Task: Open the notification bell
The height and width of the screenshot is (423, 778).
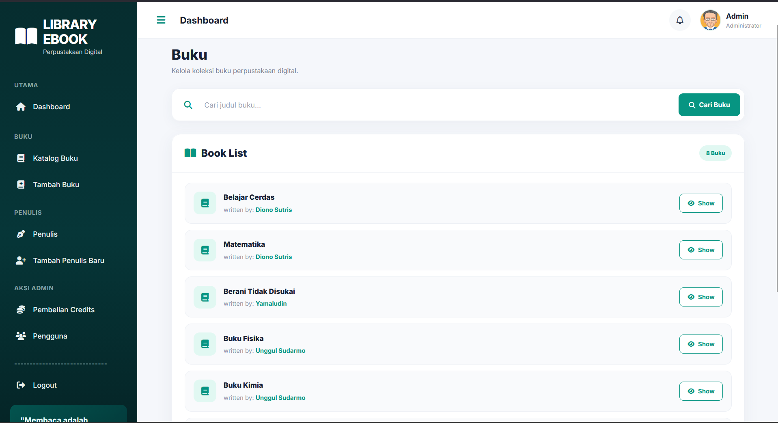Action: point(680,20)
